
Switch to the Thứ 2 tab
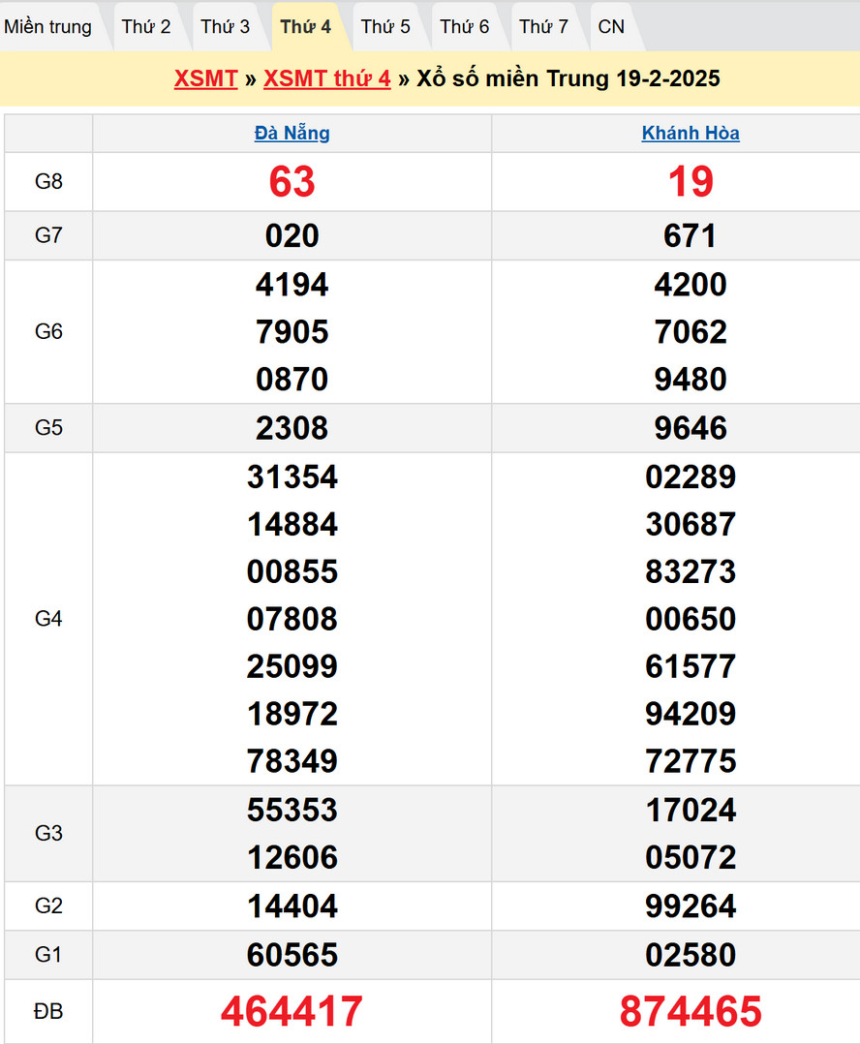[x=146, y=27]
